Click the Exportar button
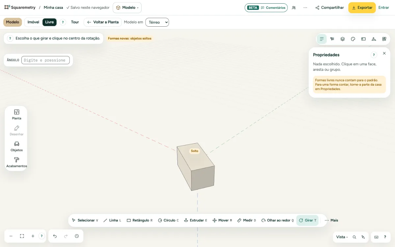395x247 pixels. (362, 8)
